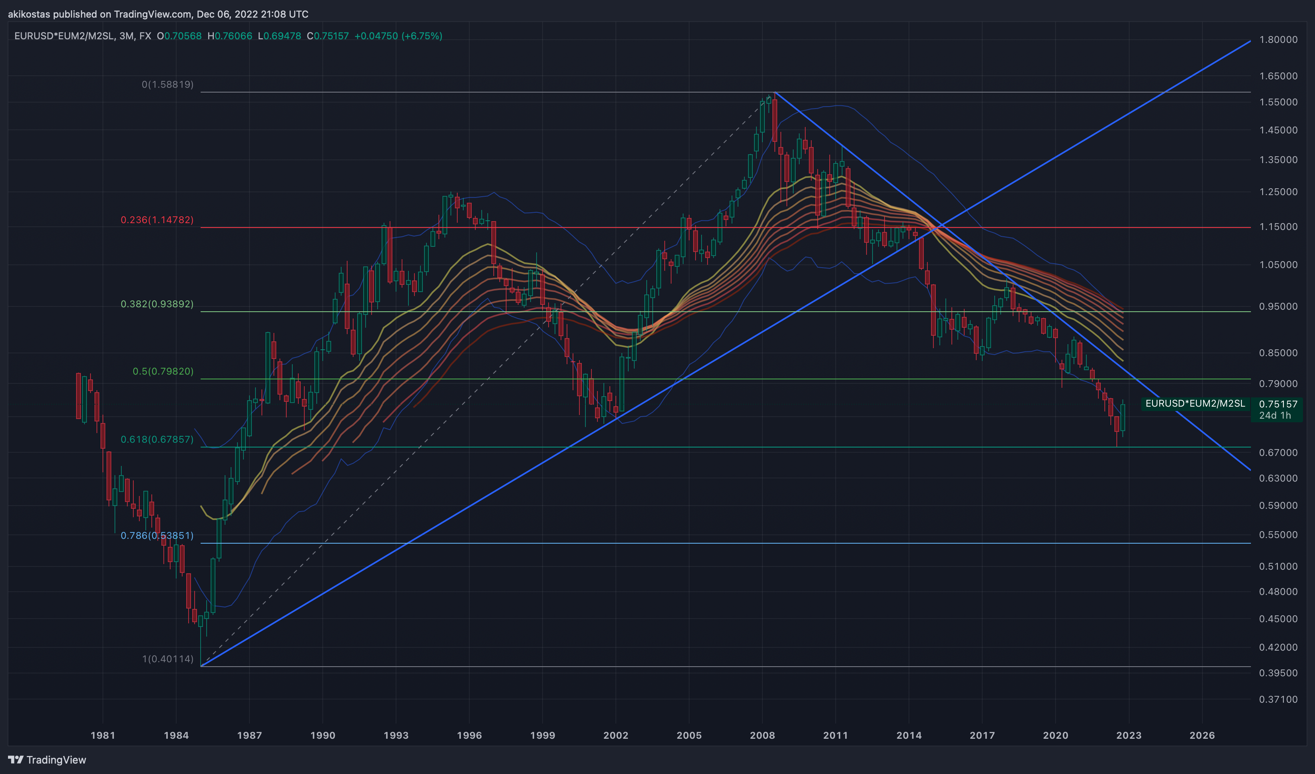Image resolution: width=1315 pixels, height=774 pixels.
Task: Click the 1999 time axis label
Action: point(543,736)
